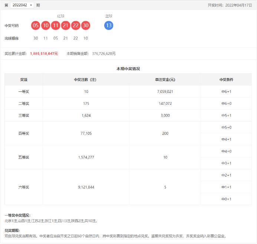Click red ball number 11
Viewport: 257px width, 244px height.
(56, 26)
